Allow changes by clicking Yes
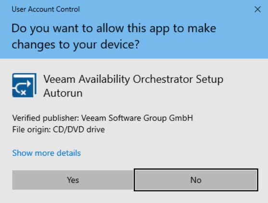Viewport: 268px width, 203px height. click(x=73, y=180)
